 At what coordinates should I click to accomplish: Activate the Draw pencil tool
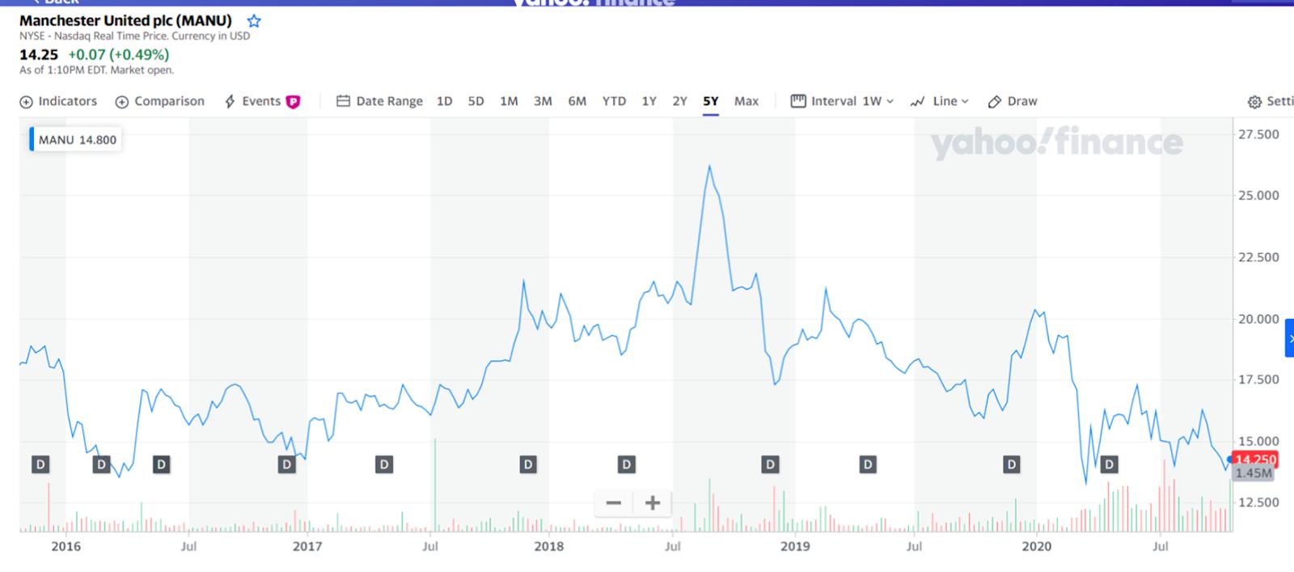tap(1013, 101)
